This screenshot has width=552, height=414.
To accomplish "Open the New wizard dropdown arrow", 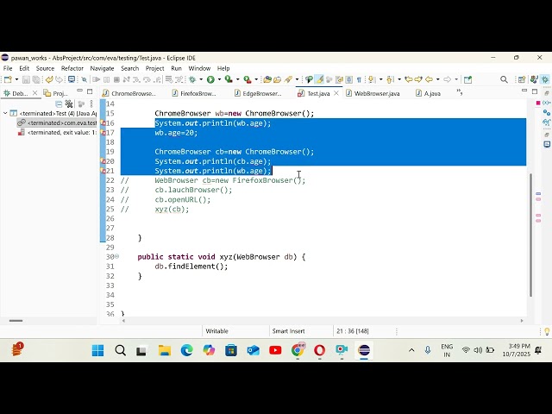I will click(x=16, y=79).
